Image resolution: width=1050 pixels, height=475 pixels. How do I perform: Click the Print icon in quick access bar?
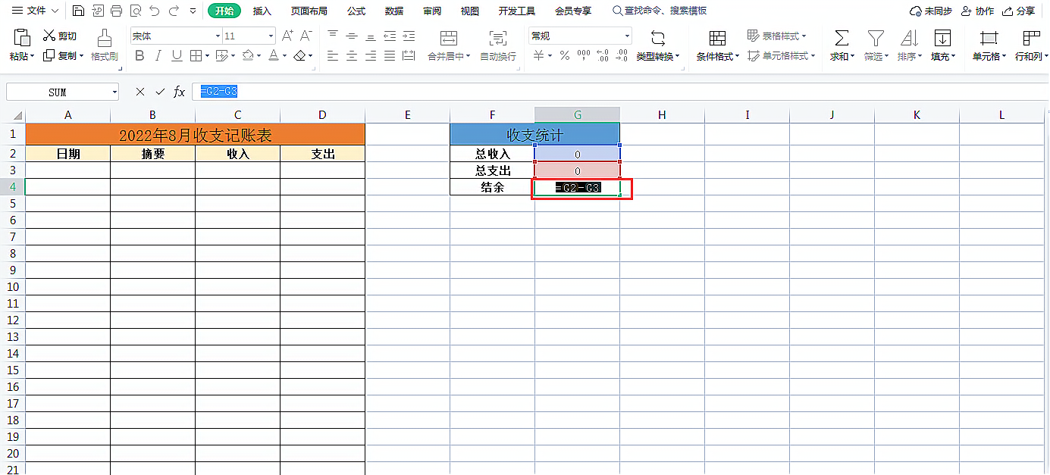116,11
